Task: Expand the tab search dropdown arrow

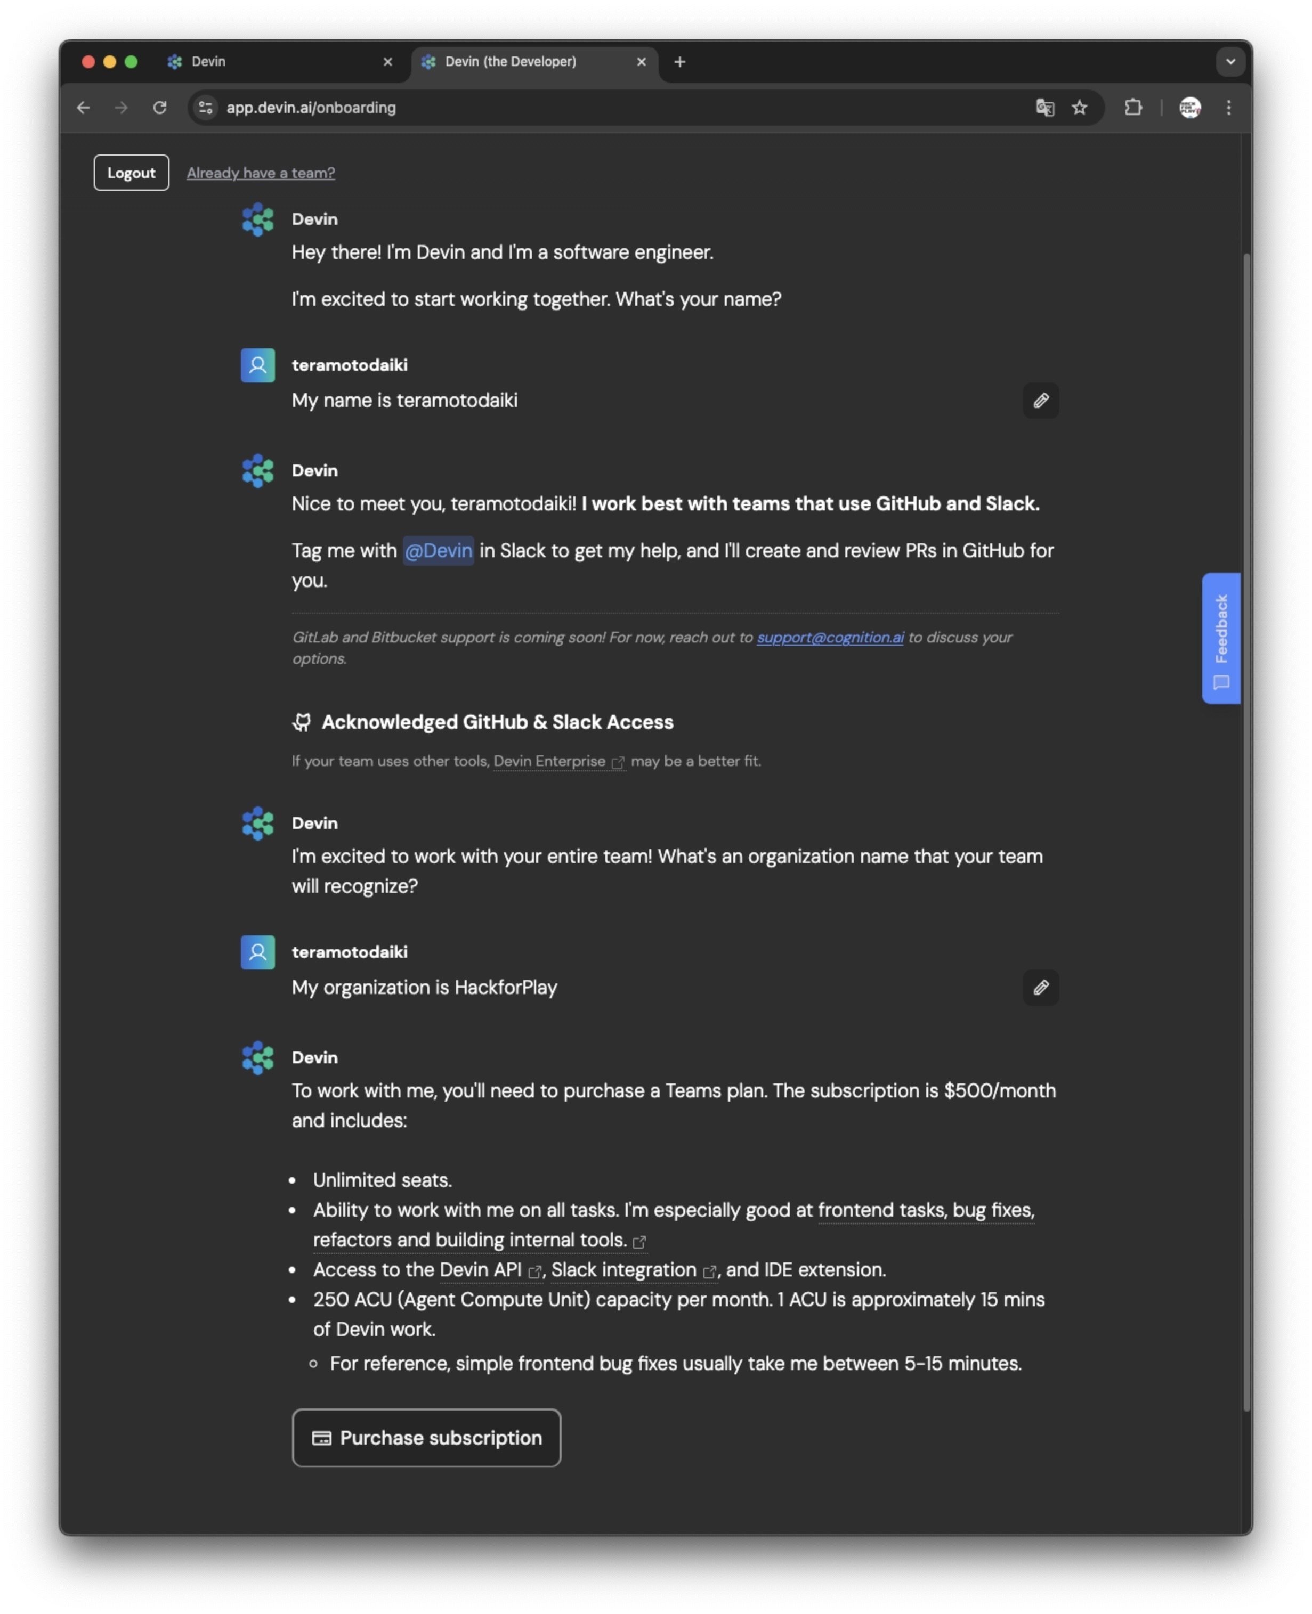Action: pos(1229,62)
